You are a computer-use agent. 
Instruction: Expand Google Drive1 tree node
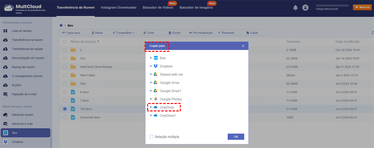151,91
